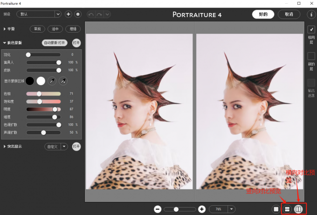Viewport: 317px width, 215px height.
Task: Toggle the skin mask 打开 switch
Action: click(76, 43)
